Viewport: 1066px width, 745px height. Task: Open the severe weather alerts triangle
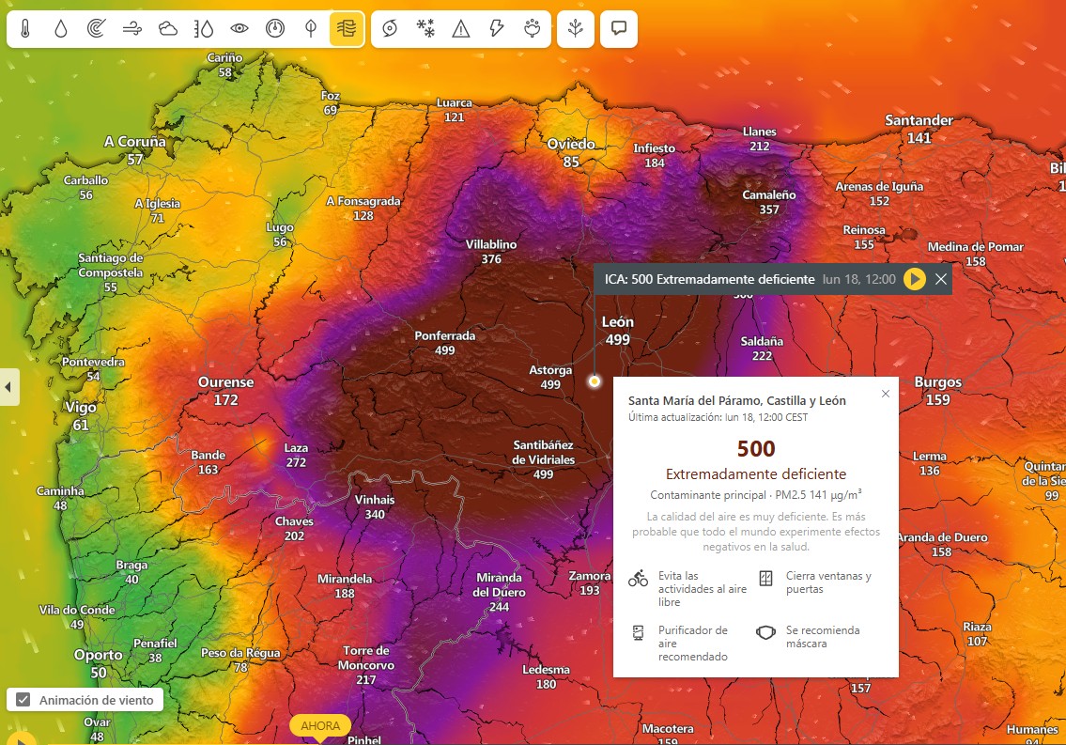pos(461,29)
